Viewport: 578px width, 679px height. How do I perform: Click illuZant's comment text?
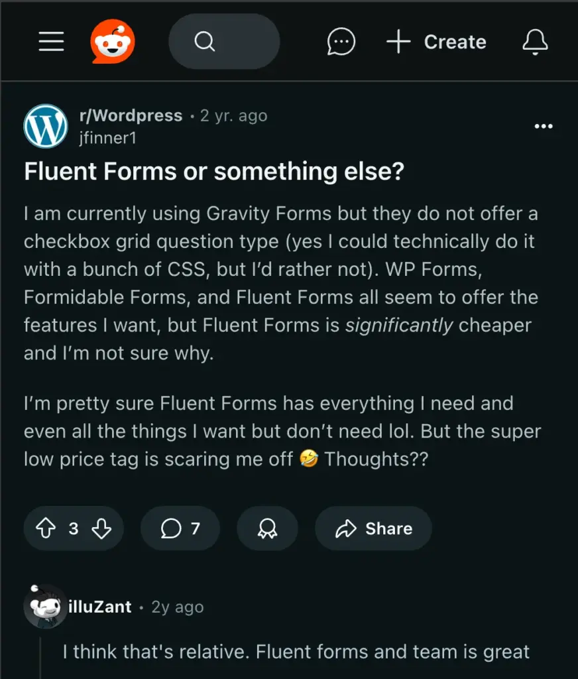297,652
